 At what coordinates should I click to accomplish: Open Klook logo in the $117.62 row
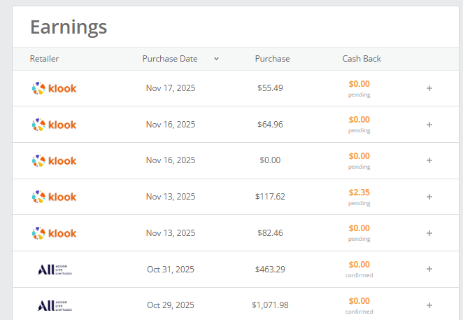[54, 197]
